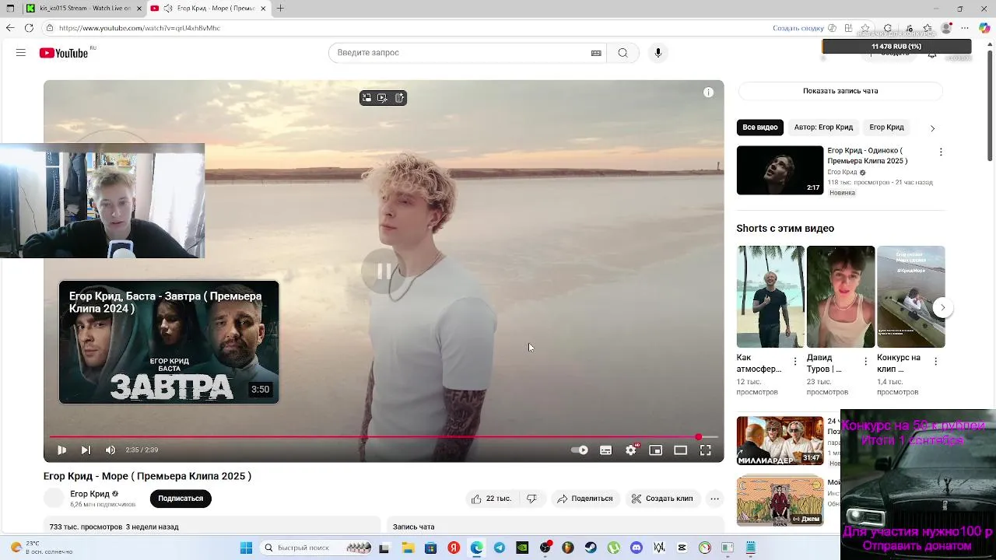Show next Shorts with the arrow
The height and width of the screenshot is (560, 996).
pos(942,307)
